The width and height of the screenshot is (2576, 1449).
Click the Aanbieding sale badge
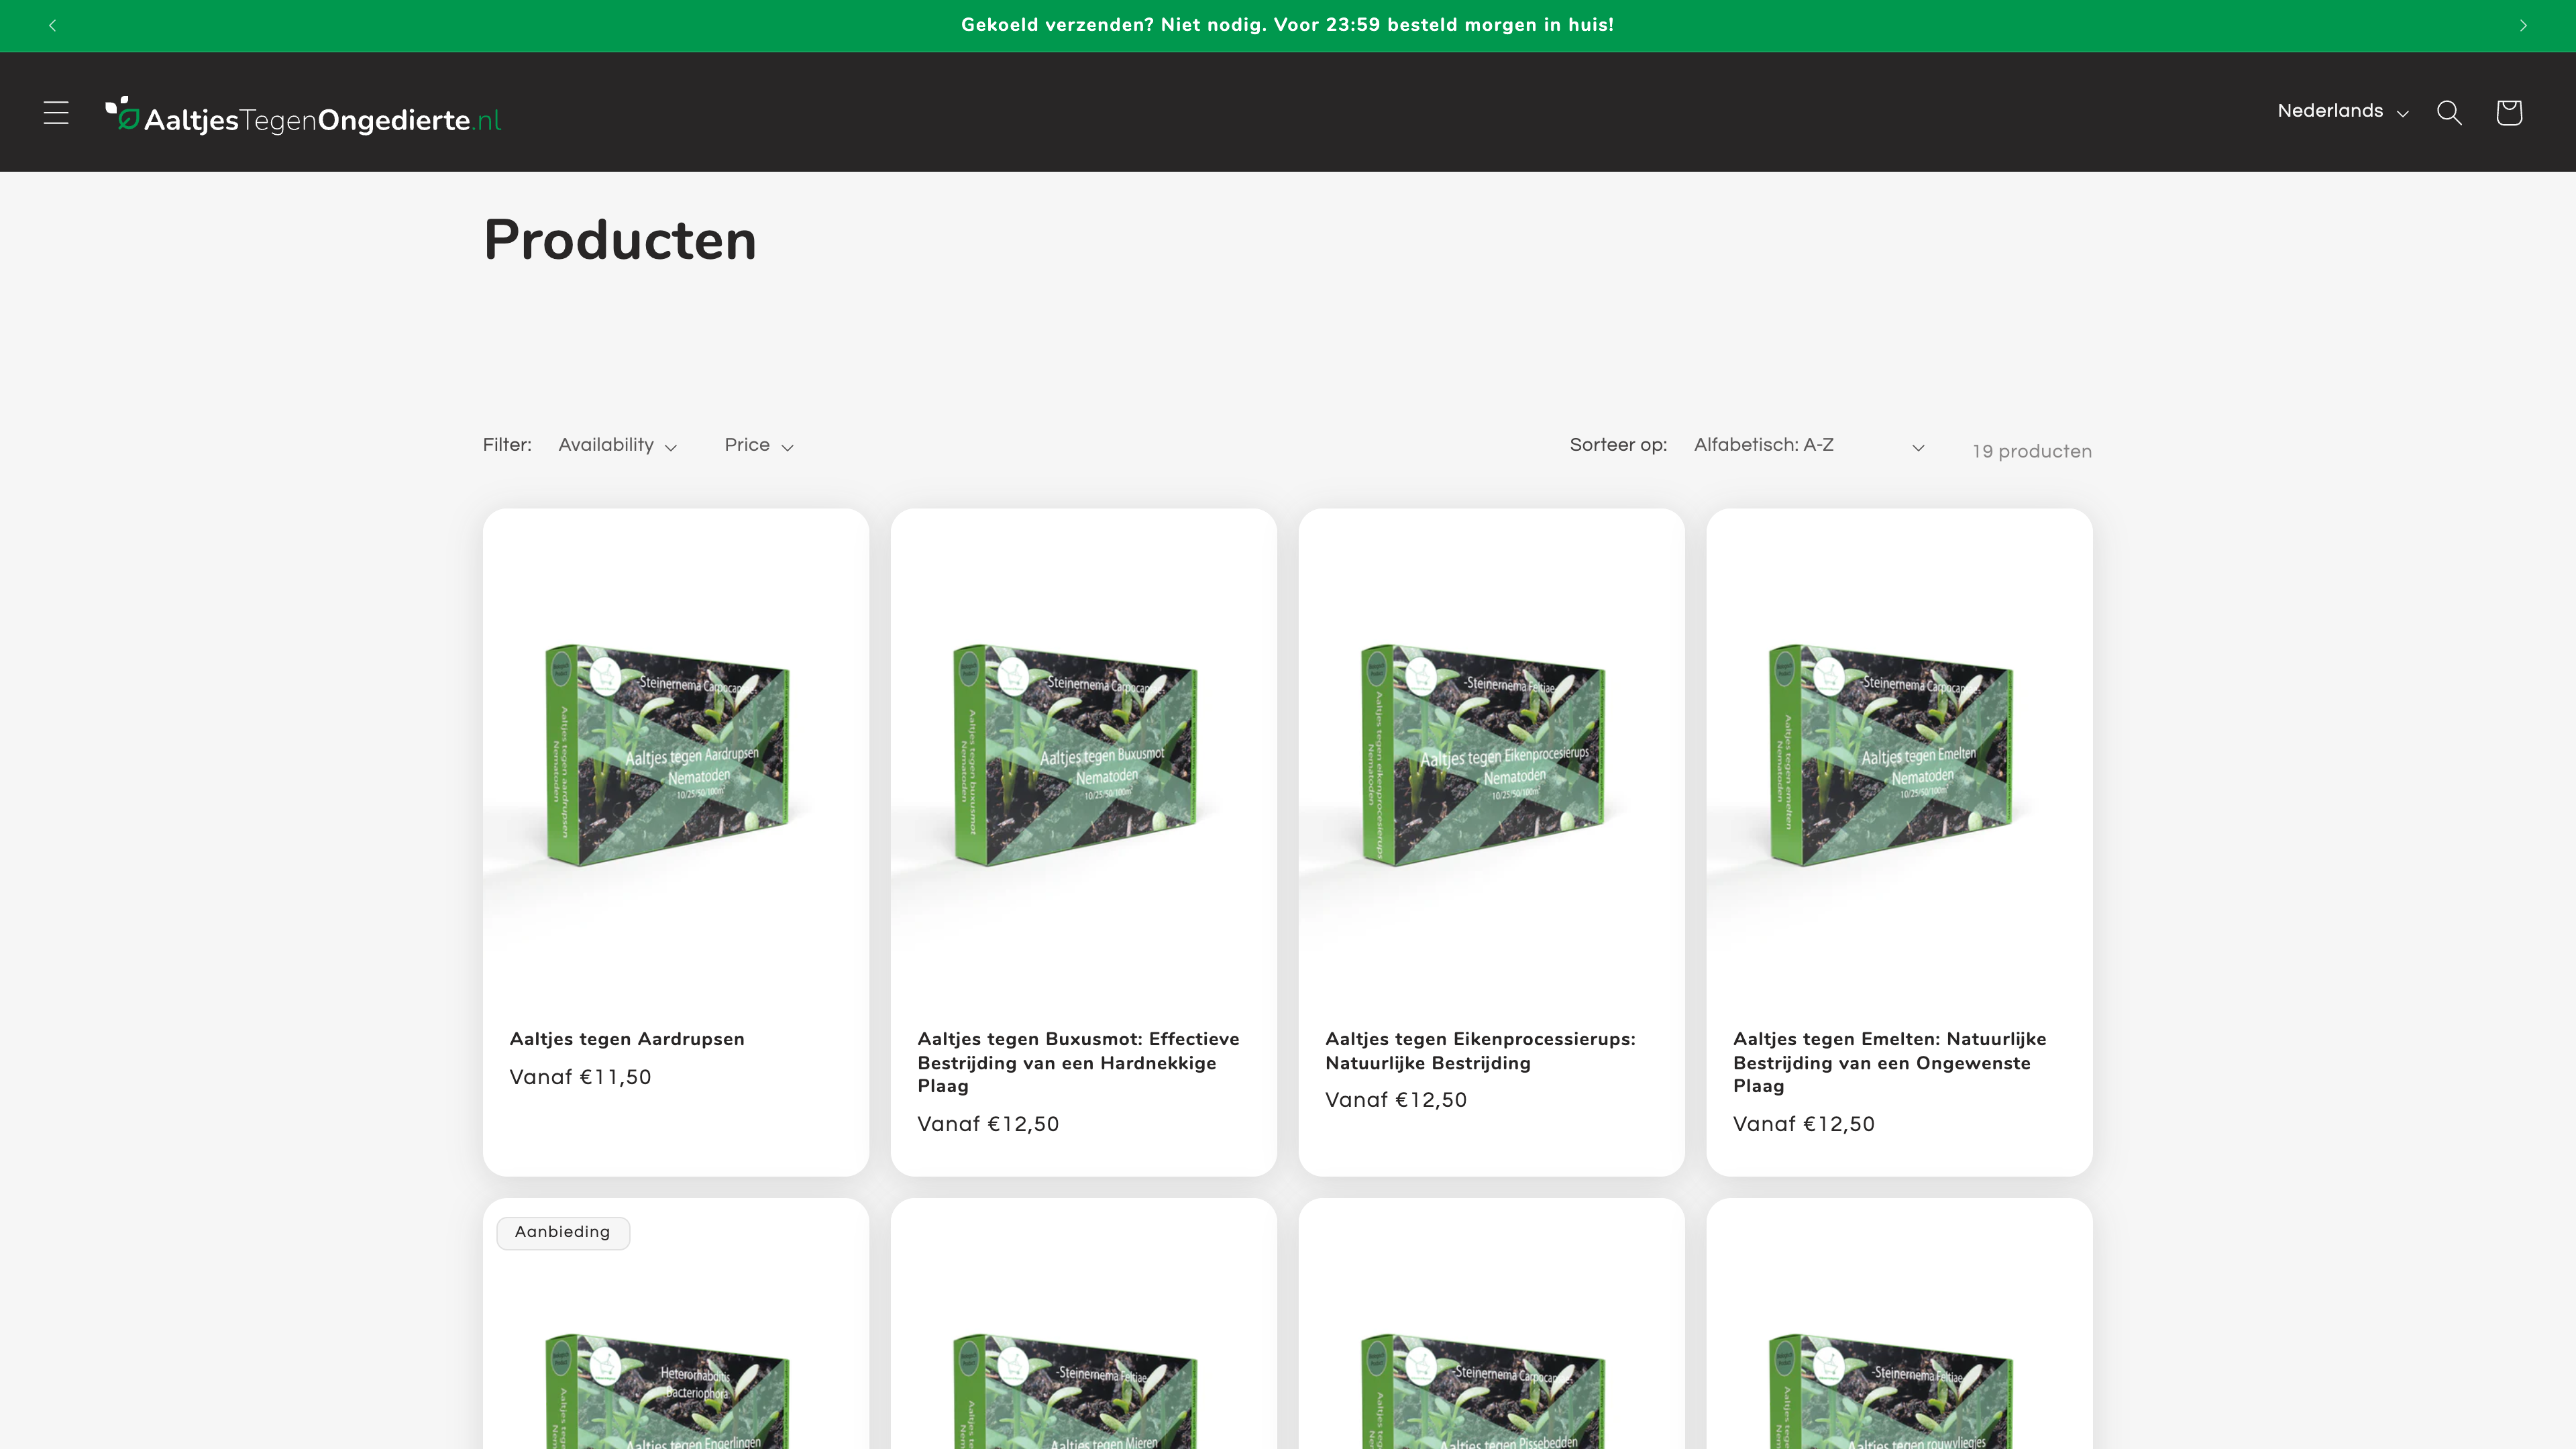pos(562,1232)
